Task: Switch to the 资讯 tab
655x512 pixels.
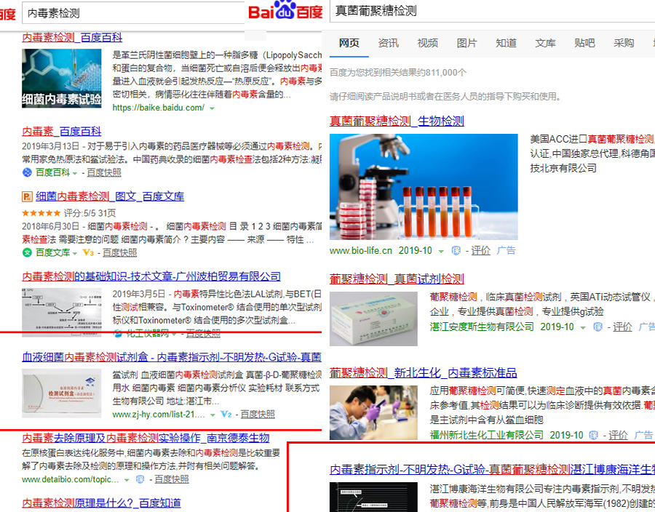Action: (x=388, y=43)
